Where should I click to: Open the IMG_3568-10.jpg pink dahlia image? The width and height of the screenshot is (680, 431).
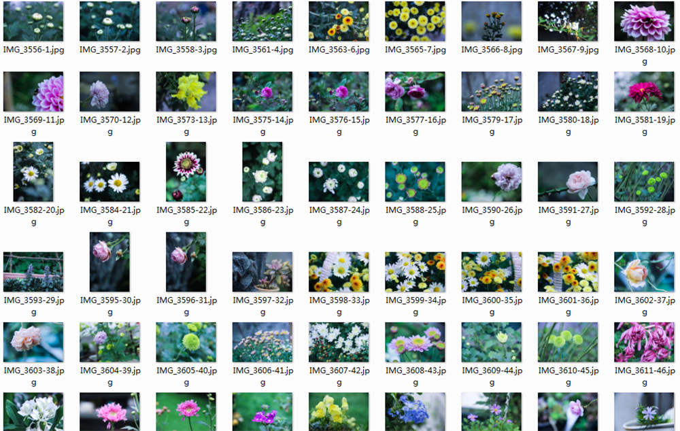tap(644, 21)
